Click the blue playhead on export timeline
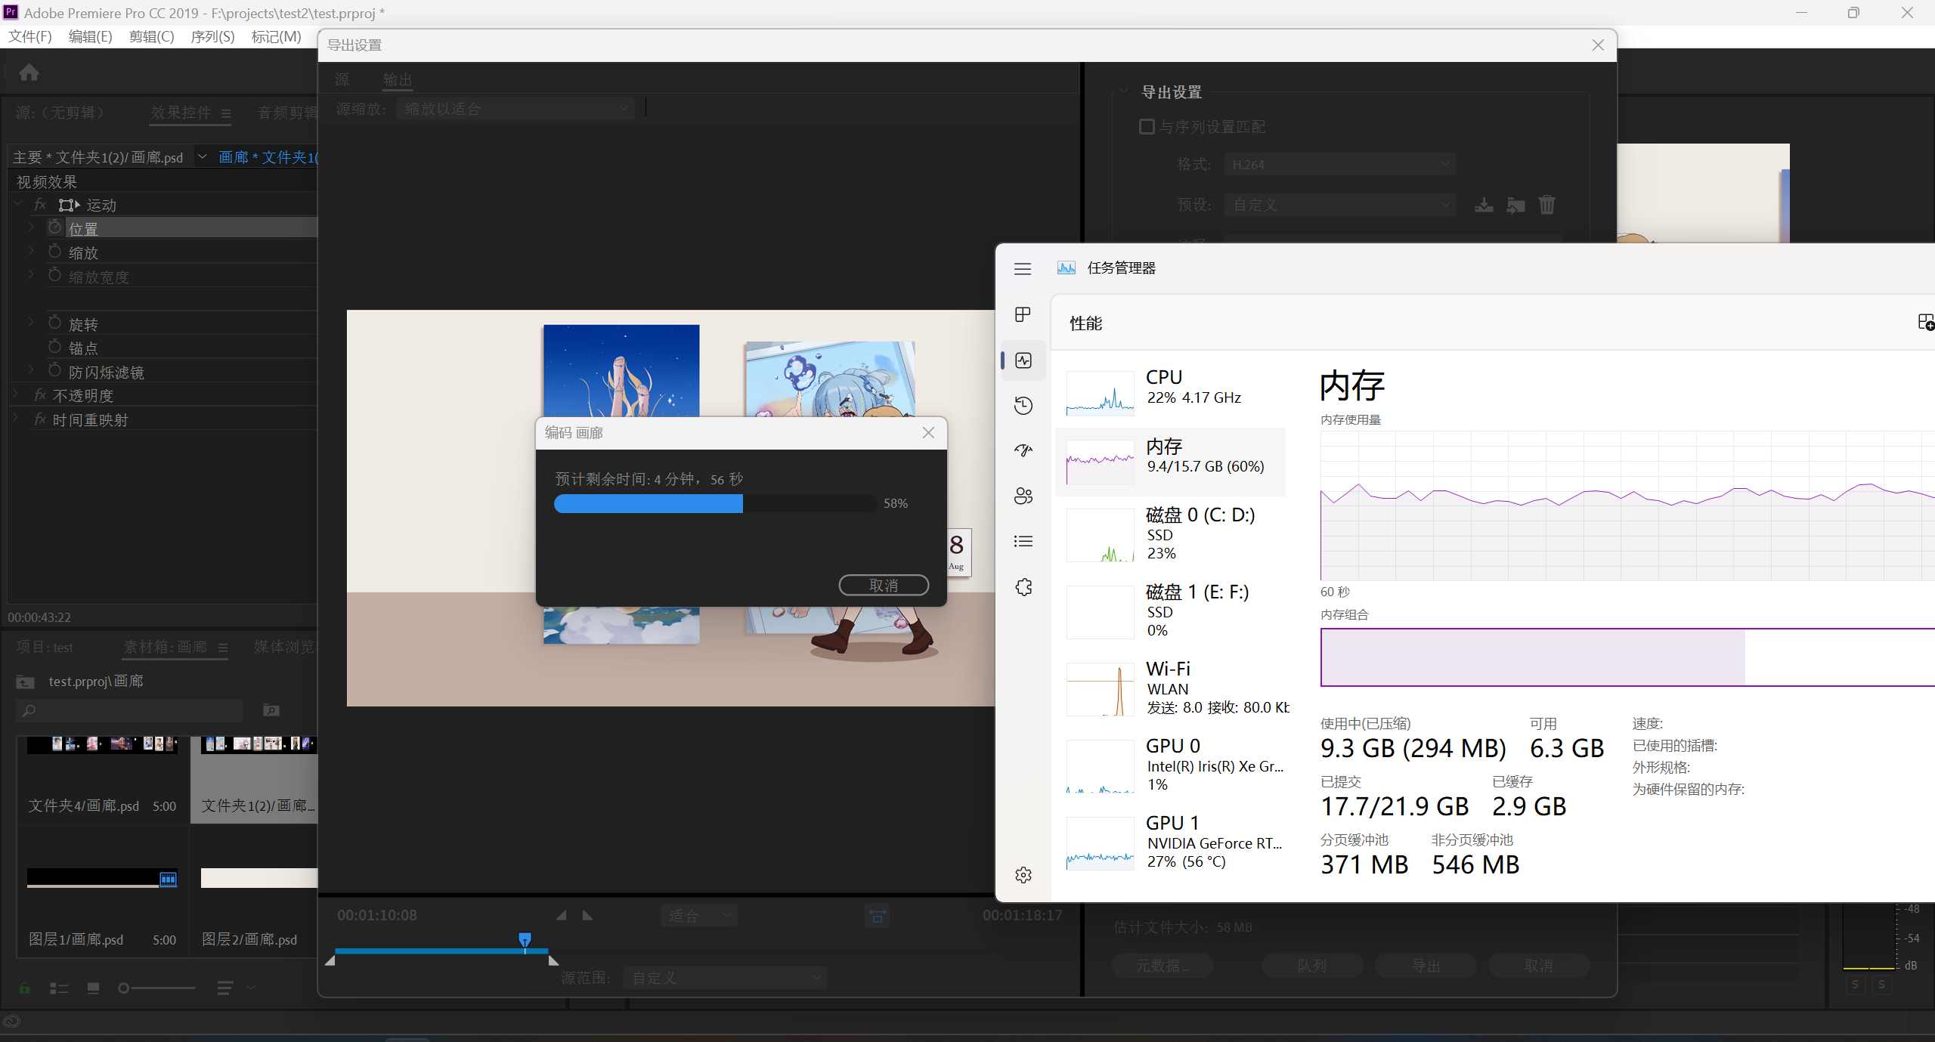Viewport: 1935px width, 1042px height. pyautogui.click(x=525, y=939)
